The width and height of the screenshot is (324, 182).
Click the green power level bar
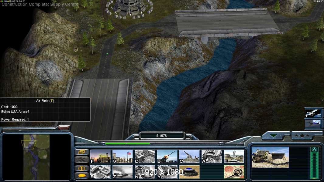click(127, 143)
